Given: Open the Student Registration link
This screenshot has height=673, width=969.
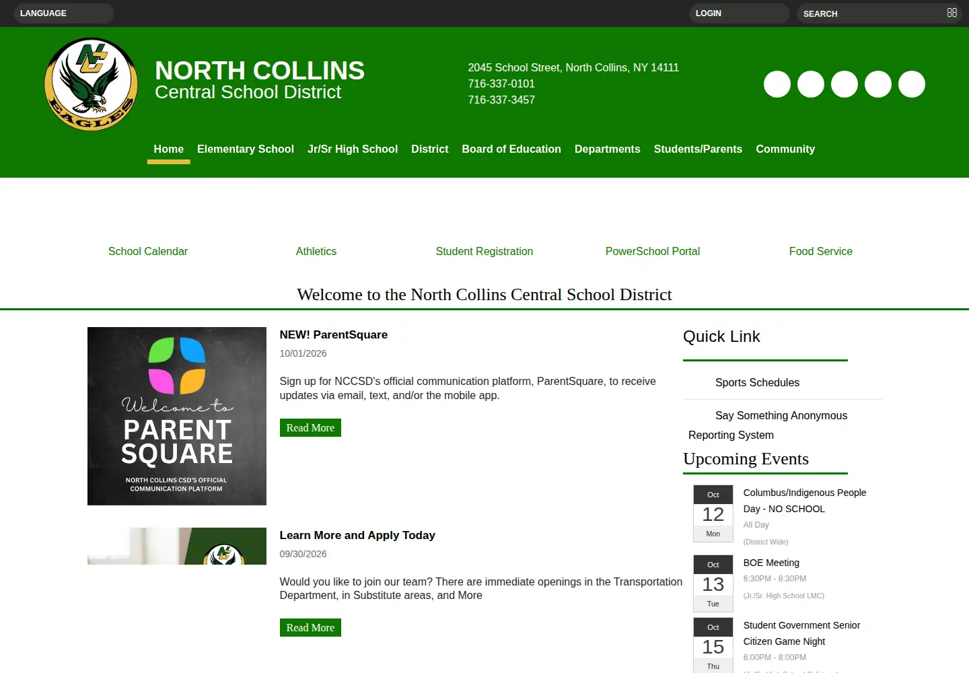Looking at the screenshot, I should click(x=485, y=252).
